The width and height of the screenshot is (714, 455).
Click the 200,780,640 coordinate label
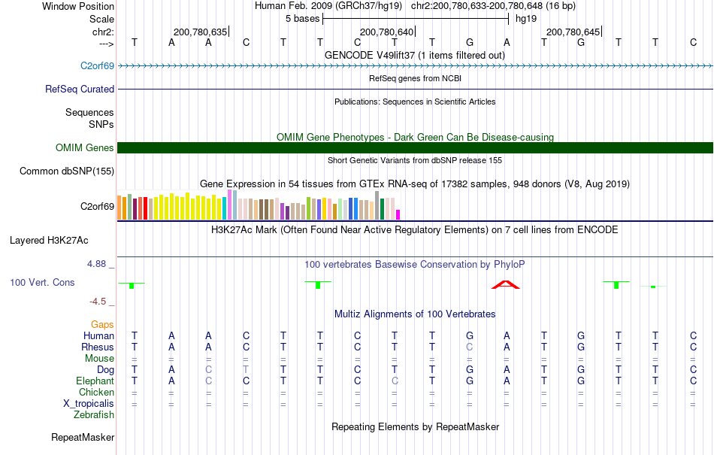coord(386,32)
